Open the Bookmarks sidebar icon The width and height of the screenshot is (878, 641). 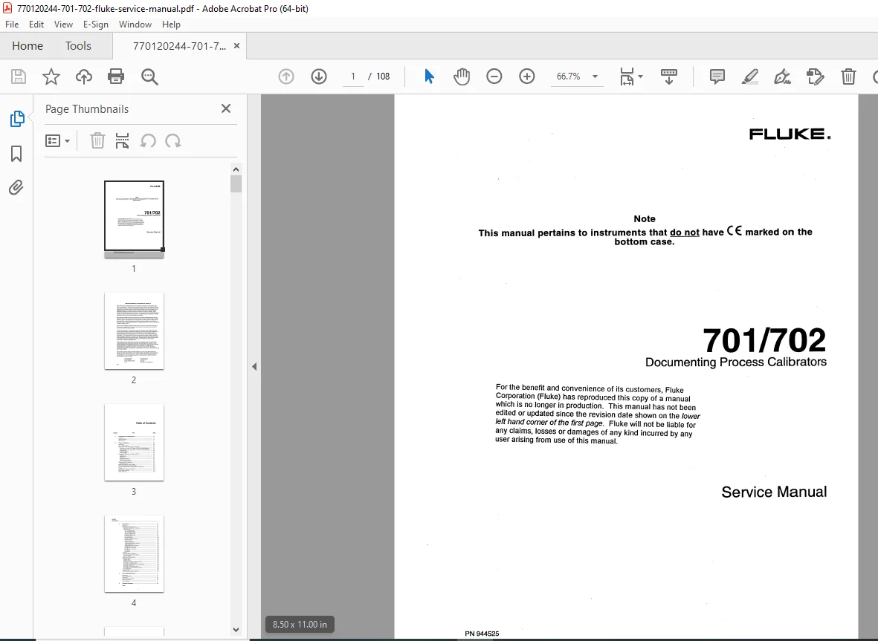(16, 154)
